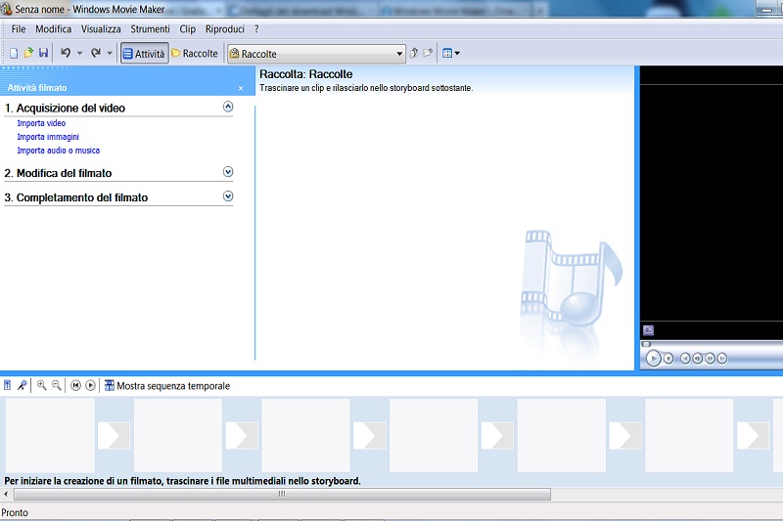The width and height of the screenshot is (783, 521).
Task: Click the preview Forward button
Action: 722,358
